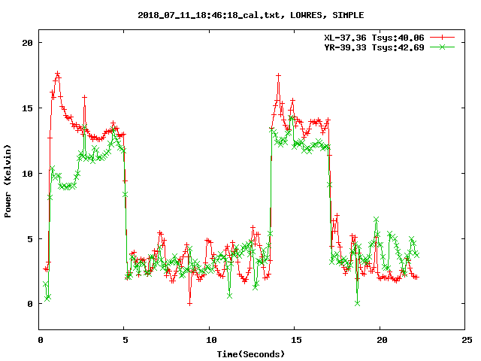Click the green YR legend line sample
481x361 pixels.
[442, 47]
